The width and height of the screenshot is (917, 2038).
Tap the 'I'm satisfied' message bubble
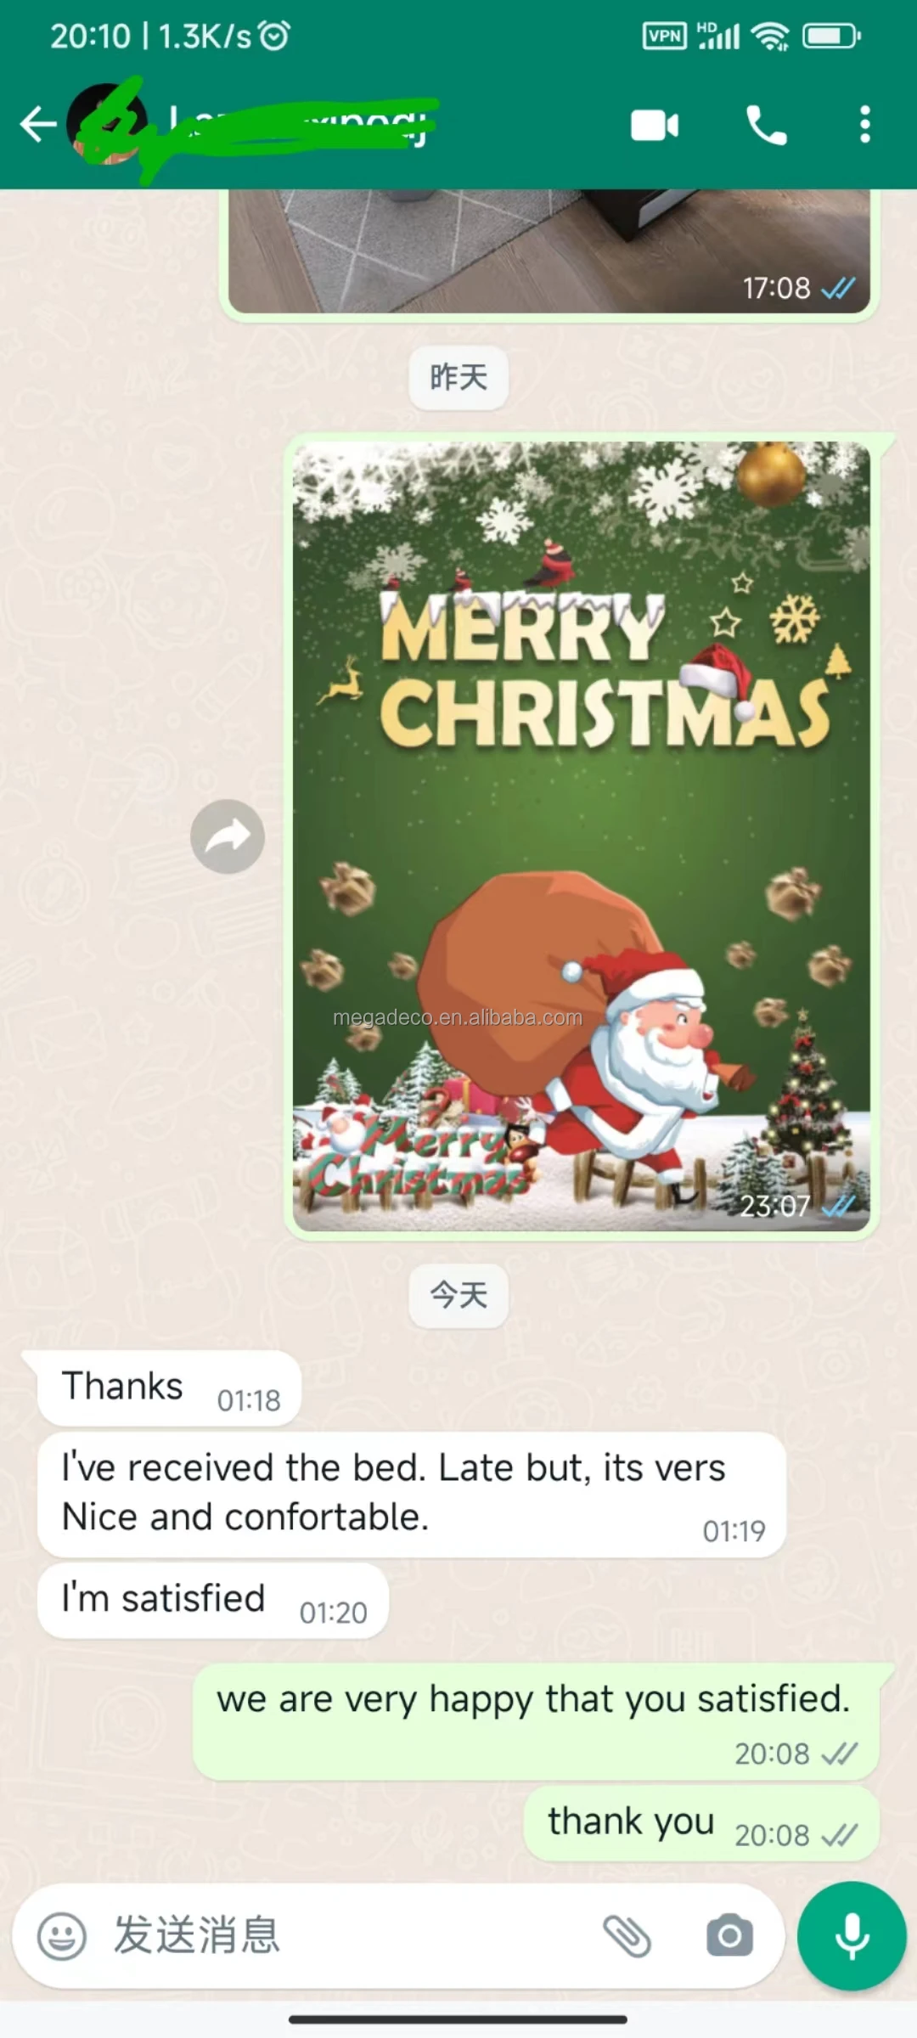(213, 1601)
